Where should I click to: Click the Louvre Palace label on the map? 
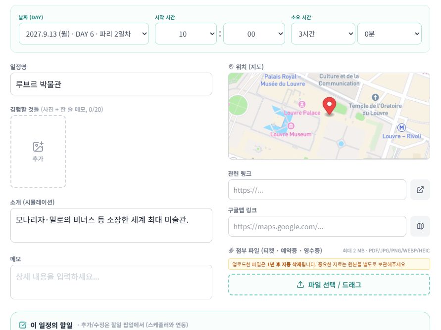[x=302, y=113]
